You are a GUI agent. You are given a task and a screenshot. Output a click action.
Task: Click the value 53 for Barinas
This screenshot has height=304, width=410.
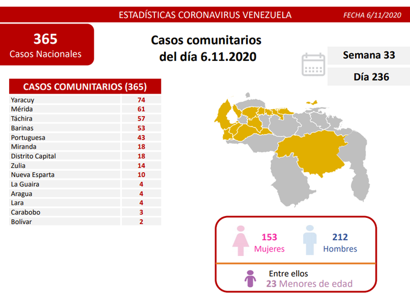coord(141,128)
